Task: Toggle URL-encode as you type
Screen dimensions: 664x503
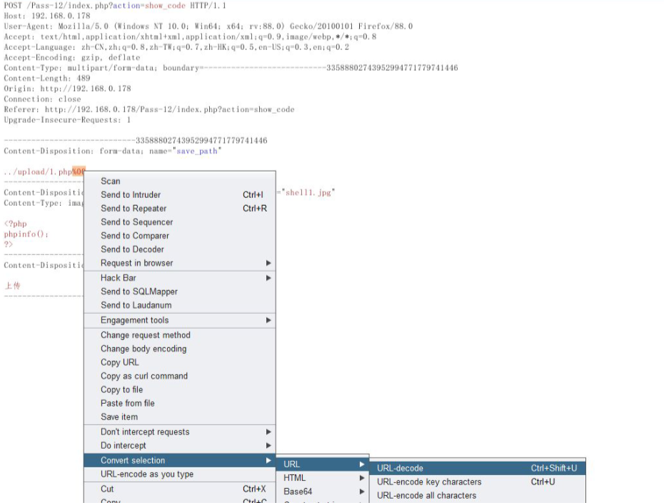Action: pos(147,474)
